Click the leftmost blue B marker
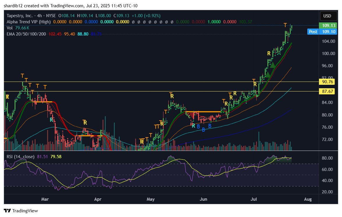This screenshot has width=342, height=217. click(198, 126)
